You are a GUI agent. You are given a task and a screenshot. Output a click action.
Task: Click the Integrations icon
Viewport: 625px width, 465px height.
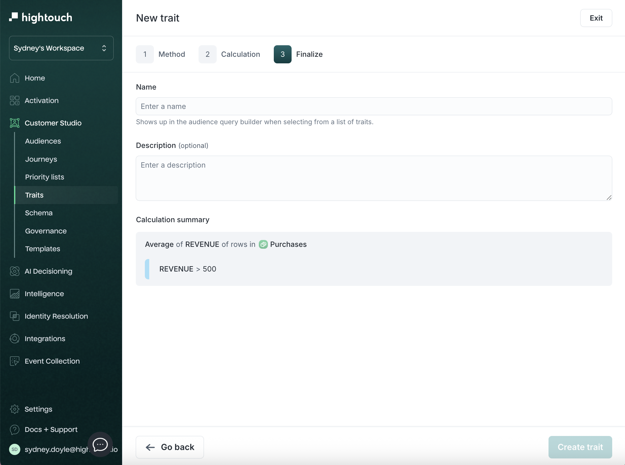(x=14, y=339)
